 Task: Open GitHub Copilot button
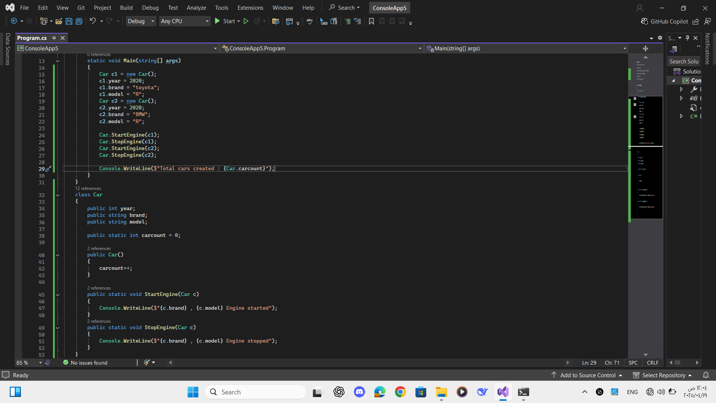pos(665,21)
